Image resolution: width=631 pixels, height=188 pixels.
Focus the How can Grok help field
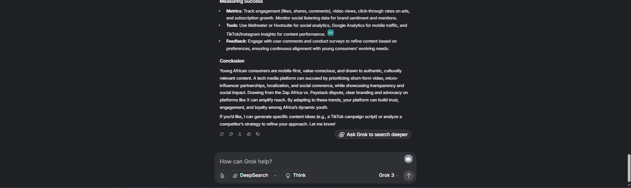310,161
